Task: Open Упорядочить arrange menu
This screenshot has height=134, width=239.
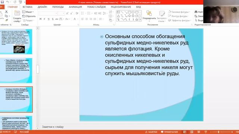Action: pos(149,16)
